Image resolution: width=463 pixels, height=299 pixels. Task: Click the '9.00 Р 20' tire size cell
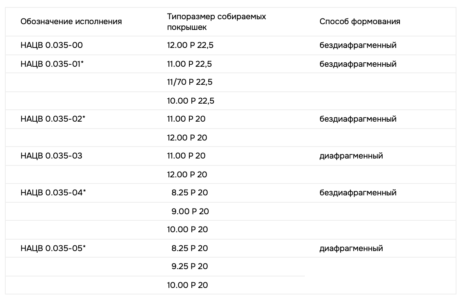coord(190,211)
